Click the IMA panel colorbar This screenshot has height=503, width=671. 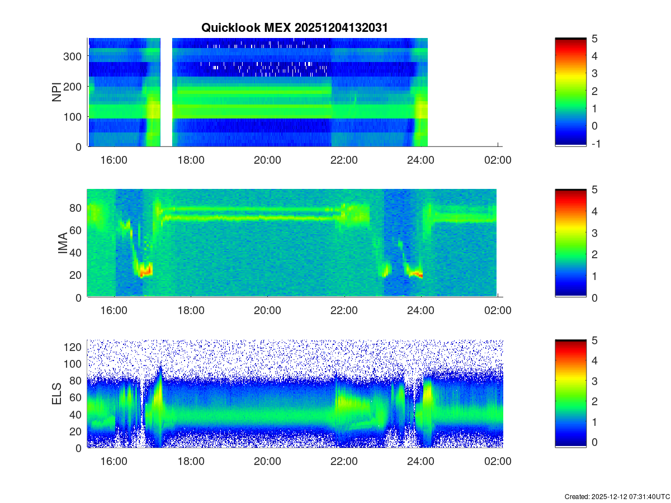pos(570,243)
